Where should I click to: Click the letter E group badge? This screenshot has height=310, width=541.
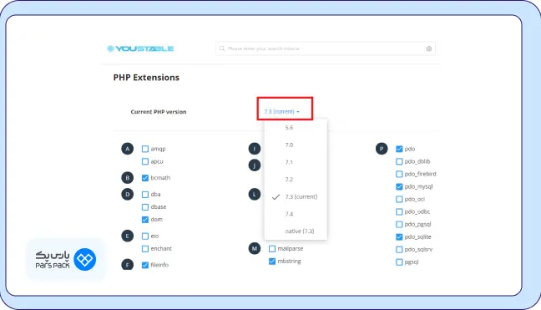pos(127,236)
